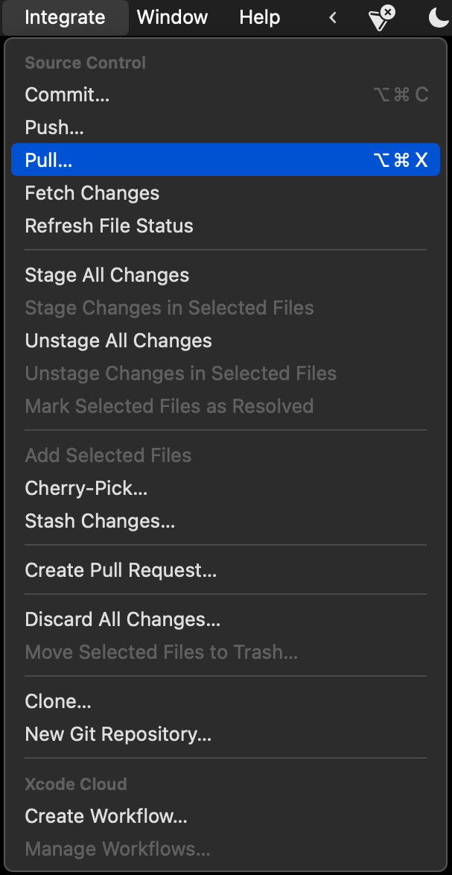452x875 pixels.
Task: Click Refresh File Status
Action: (x=109, y=226)
